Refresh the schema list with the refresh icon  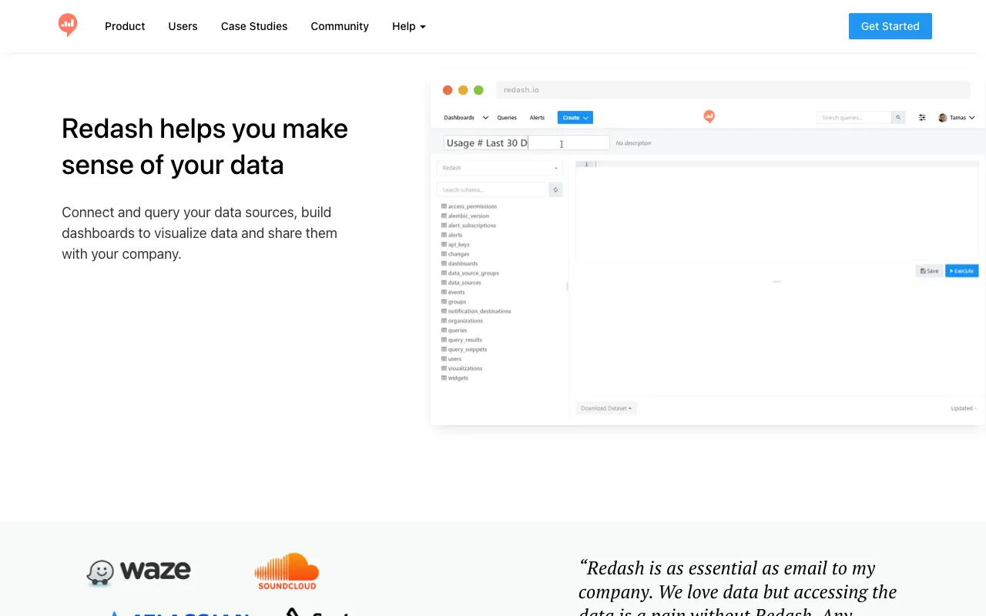point(555,189)
